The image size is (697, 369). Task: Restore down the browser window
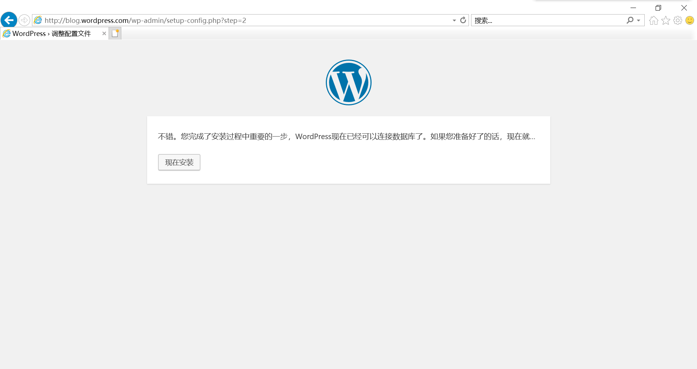coord(658,8)
